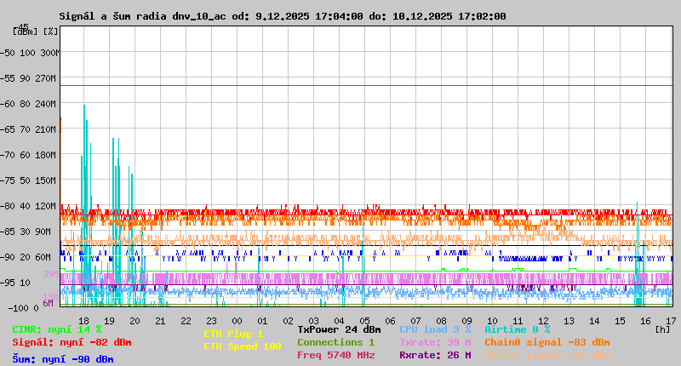681x366 pixels.
Task: Click the CPU load legend label
Action: pyautogui.click(x=434, y=329)
